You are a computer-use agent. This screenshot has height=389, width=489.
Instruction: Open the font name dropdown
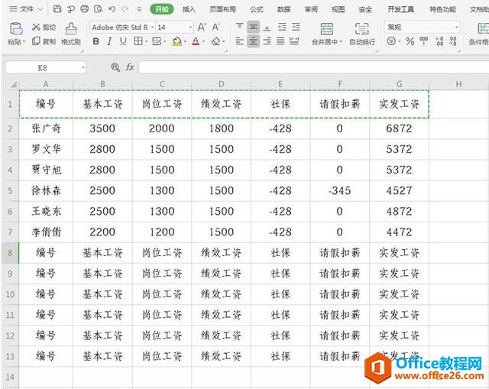(x=153, y=28)
